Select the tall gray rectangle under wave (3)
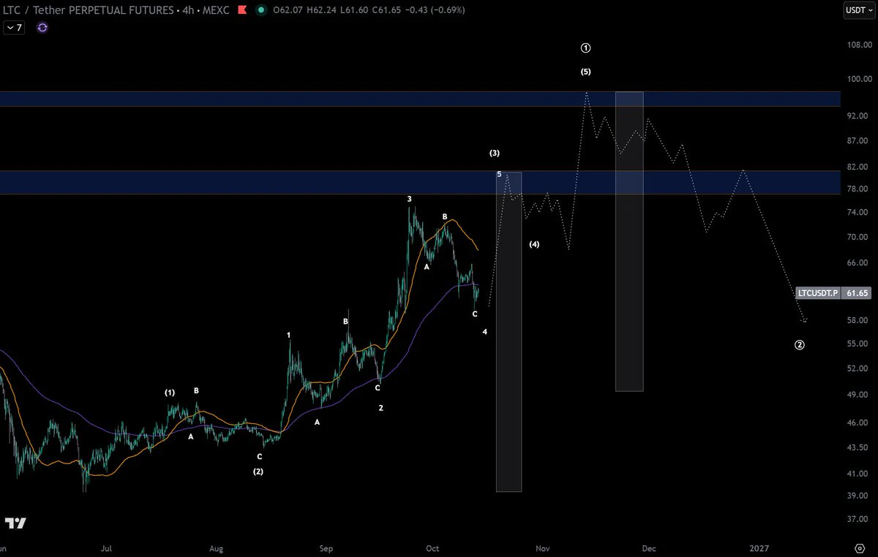878x557 pixels. 509,332
